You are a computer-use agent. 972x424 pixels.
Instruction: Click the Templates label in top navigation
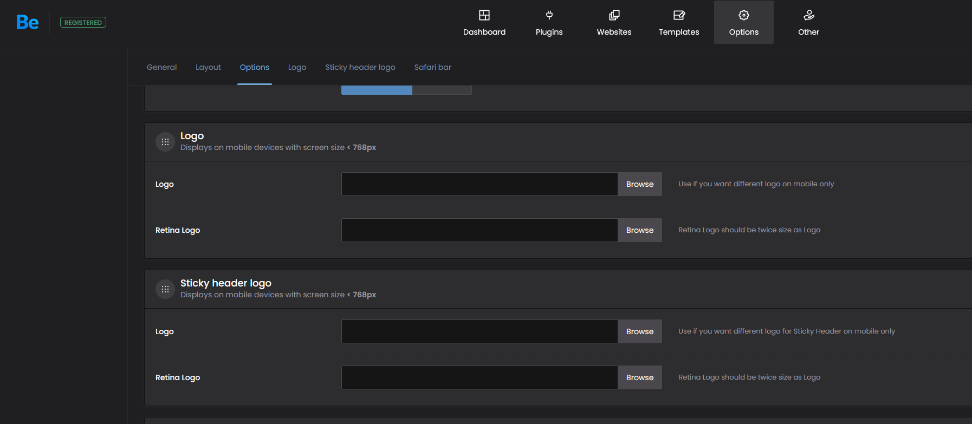click(679, 32)
